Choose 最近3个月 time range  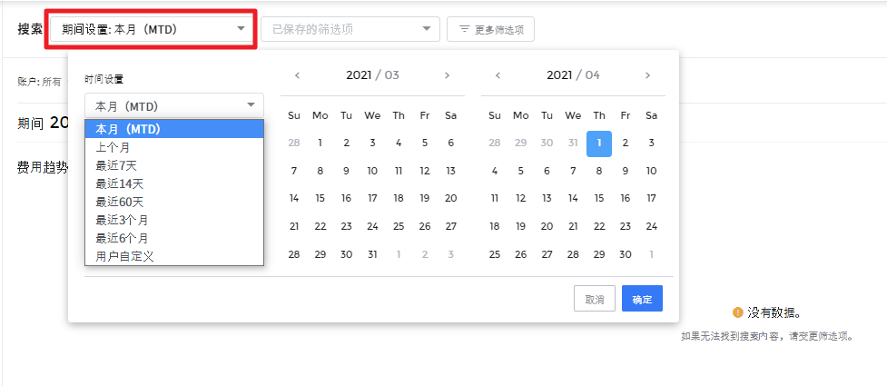click(122, 220)
